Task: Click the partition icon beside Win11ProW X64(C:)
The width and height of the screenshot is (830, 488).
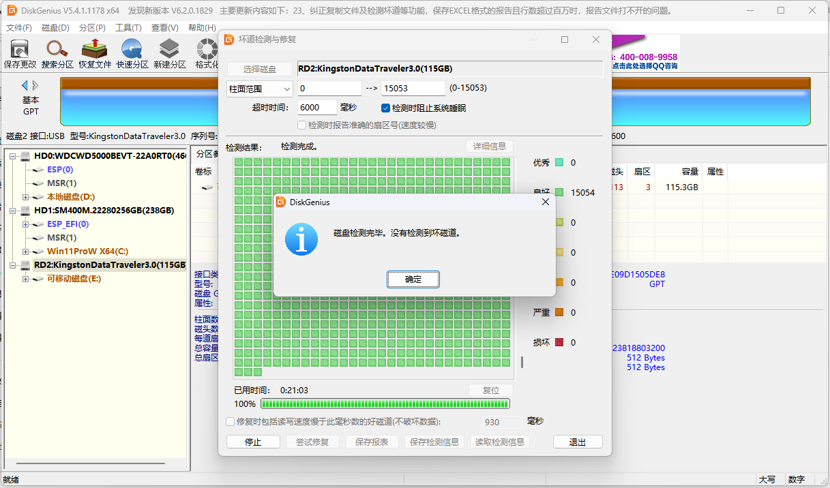Action: pyautogui.click(x=39, y=251)
